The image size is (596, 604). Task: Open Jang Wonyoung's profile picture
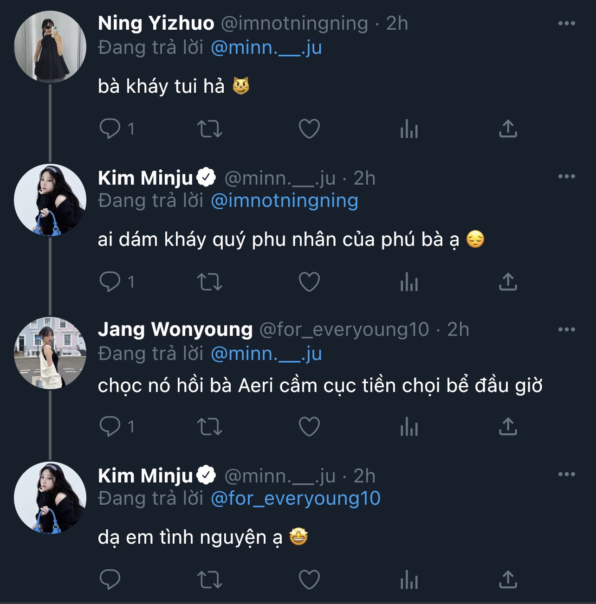point(50,353)
